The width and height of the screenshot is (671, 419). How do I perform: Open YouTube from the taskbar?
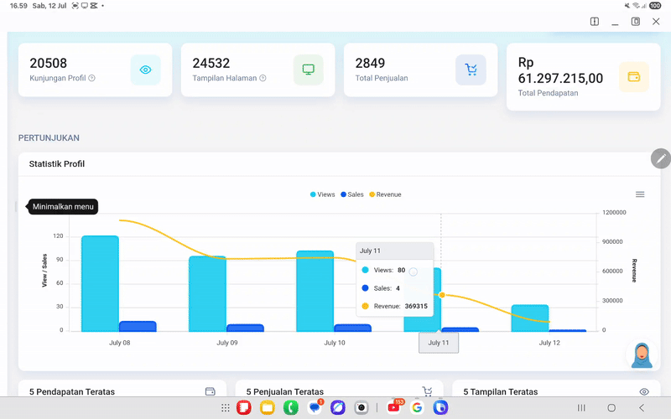393,407
